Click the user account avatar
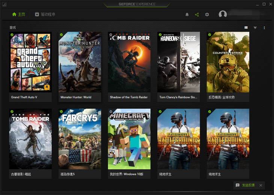274x195 pixels. (x=223, y=14)
